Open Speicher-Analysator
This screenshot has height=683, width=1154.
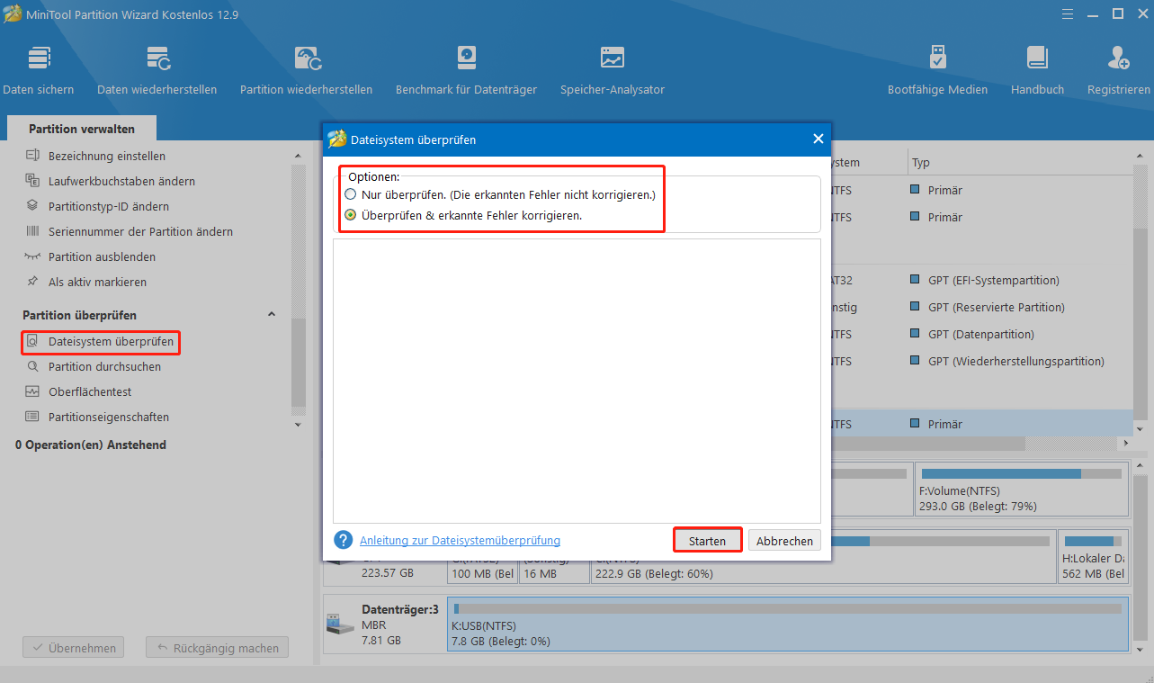pos(613,70)
